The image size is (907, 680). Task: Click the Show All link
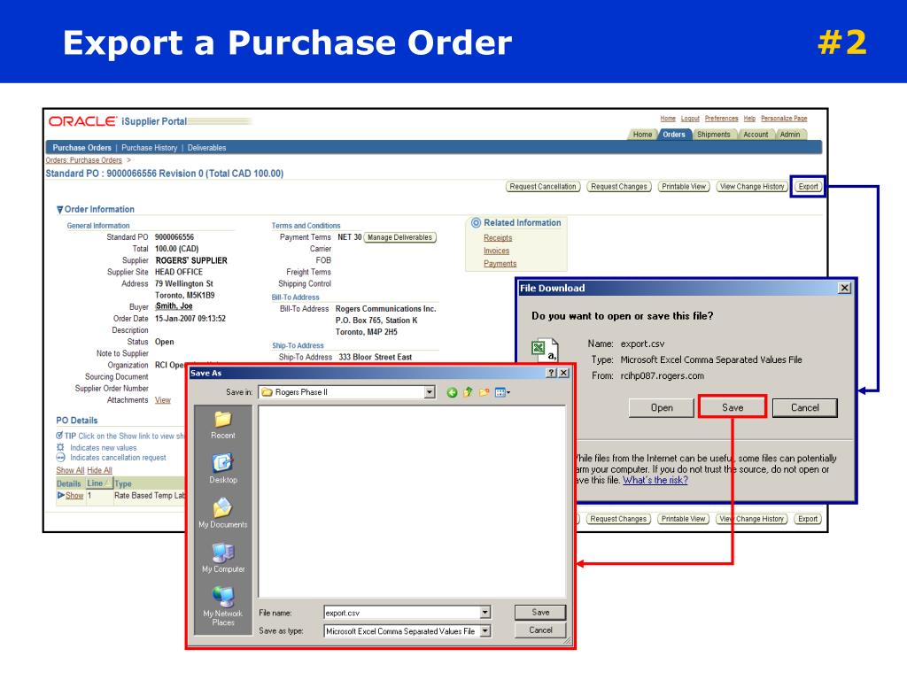(x=70, y=471)
